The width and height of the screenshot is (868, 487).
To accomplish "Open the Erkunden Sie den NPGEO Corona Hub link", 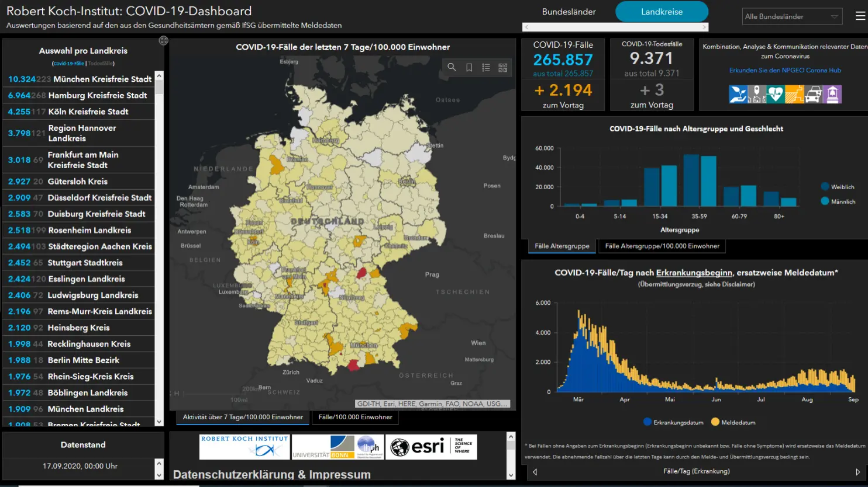I will tap(785, 70).
